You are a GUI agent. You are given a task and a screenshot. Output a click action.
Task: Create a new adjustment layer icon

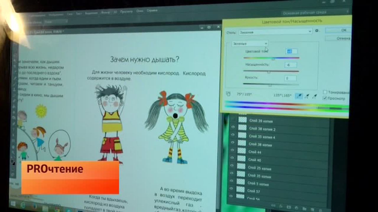tap(296, 208)
